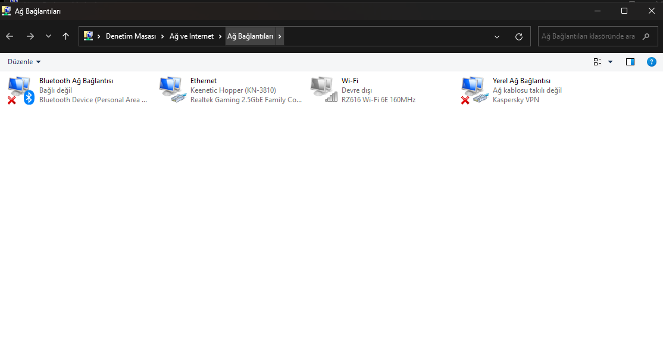Click the 'Kaspersky VPN' device text
The image size is (663, 337).
[x=516, y=100]
